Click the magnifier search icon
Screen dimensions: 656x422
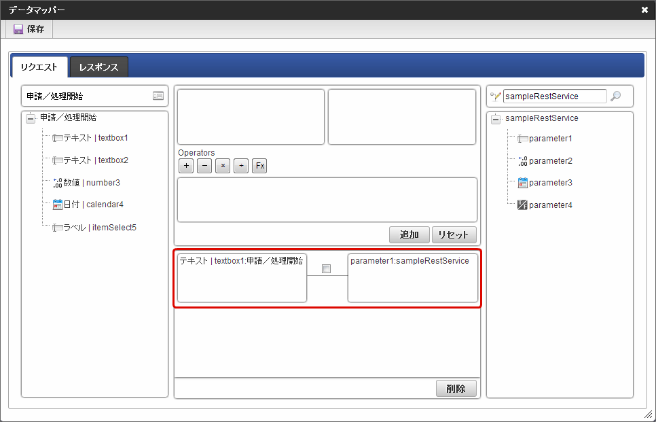(615, 96)
